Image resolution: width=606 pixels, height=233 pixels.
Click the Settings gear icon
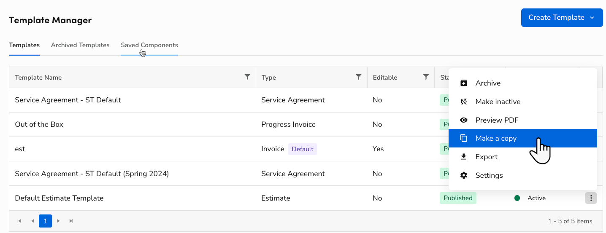pos(464,175)
